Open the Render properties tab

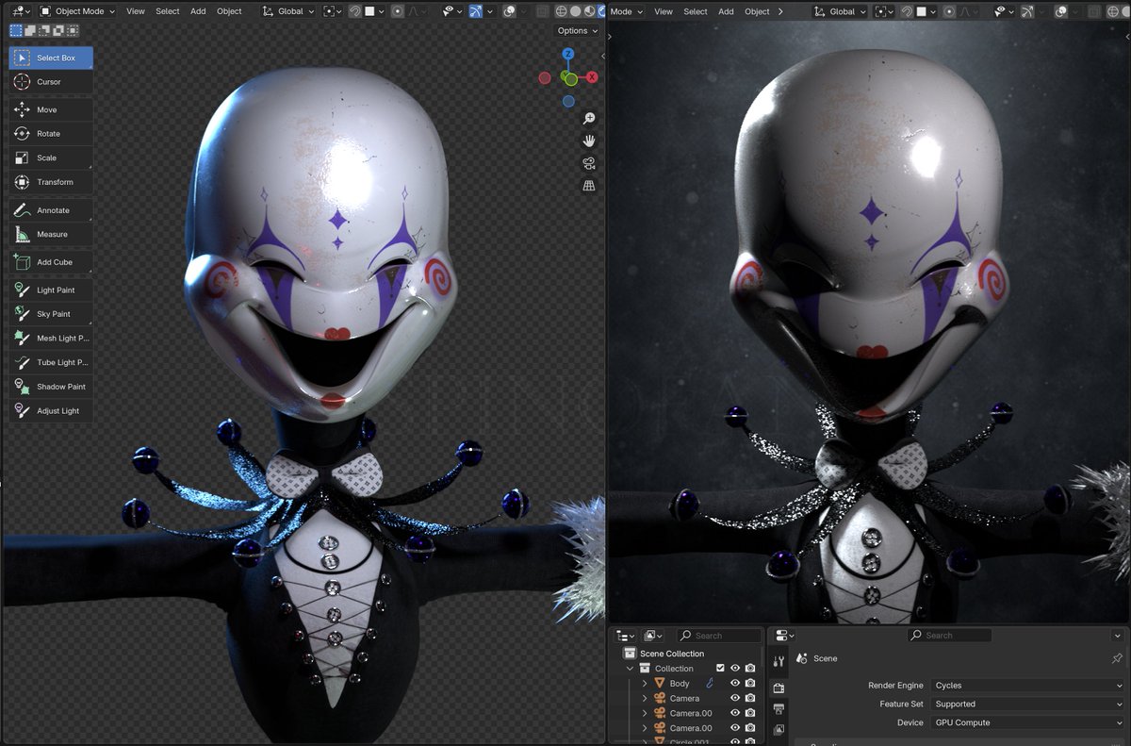click(779, 688)
